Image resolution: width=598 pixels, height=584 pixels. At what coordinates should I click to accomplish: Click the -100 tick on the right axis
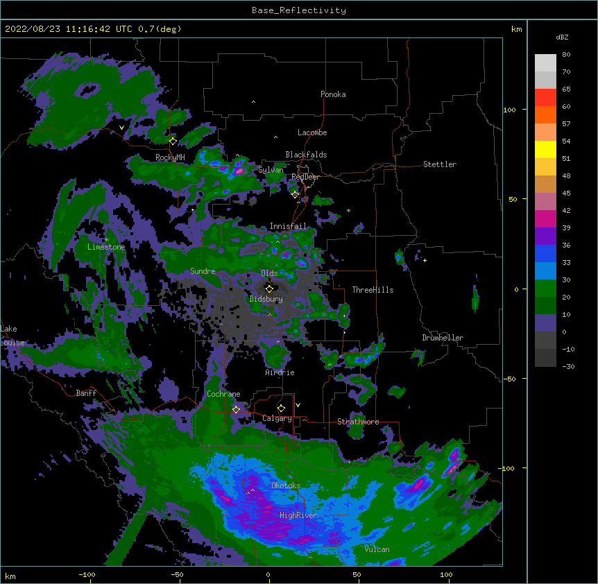click(x=507, y=468)
